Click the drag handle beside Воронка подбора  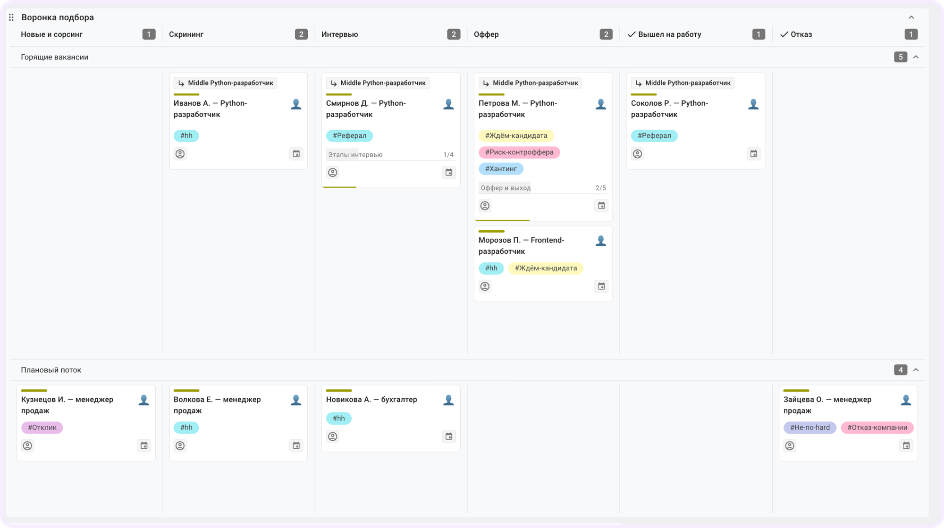11,17
